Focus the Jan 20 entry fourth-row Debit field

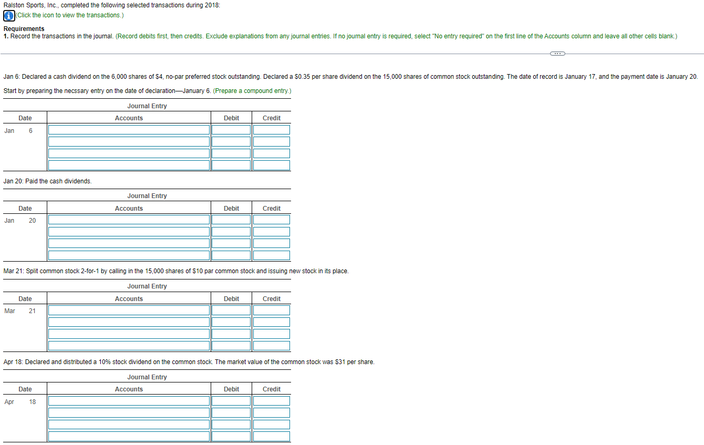coord(231,255)
